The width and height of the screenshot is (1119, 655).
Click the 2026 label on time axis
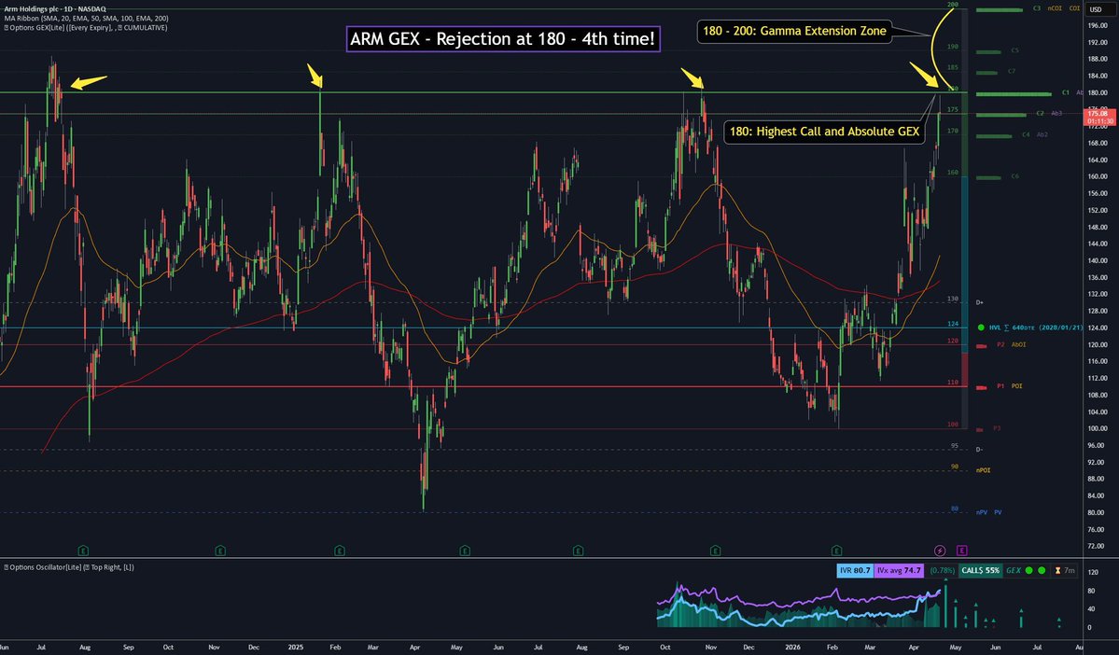click(x=792, y=648)
